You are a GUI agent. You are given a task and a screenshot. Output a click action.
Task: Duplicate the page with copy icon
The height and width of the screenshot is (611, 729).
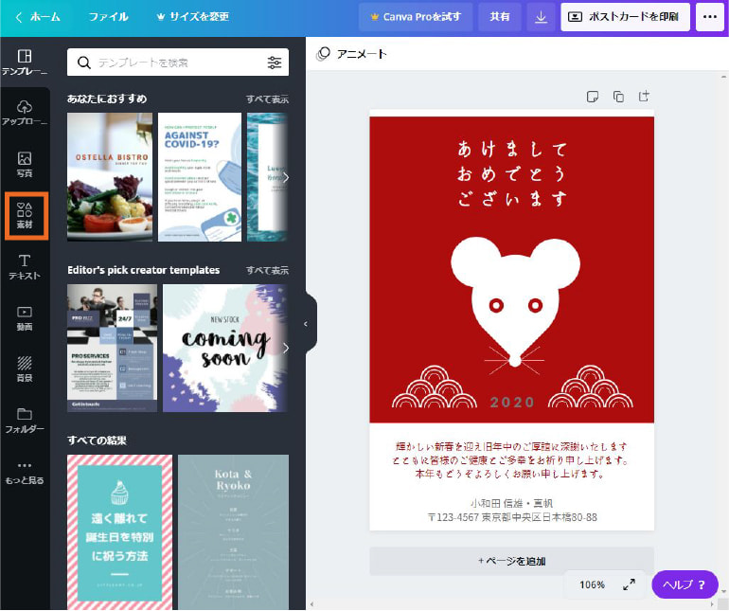coord(618,97)
